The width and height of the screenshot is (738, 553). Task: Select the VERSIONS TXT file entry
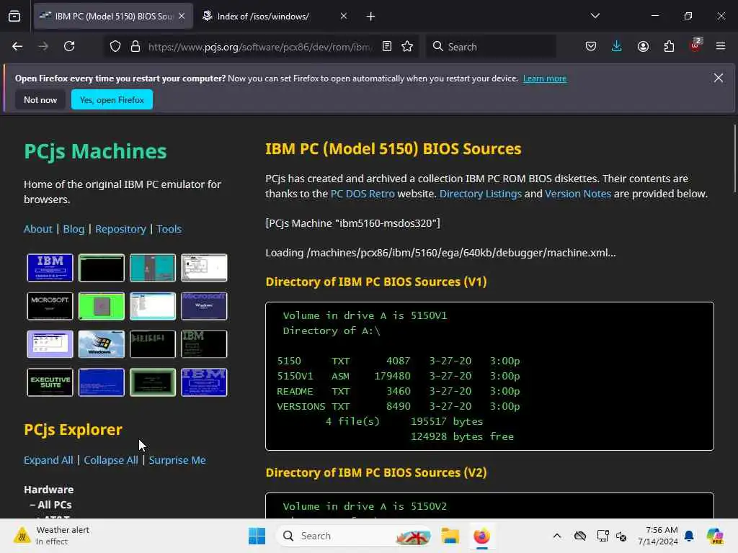point(398,406)
